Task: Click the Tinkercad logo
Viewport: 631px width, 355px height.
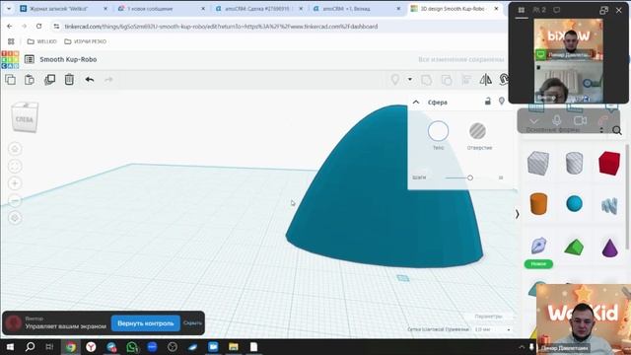Action: click(10, 59)
